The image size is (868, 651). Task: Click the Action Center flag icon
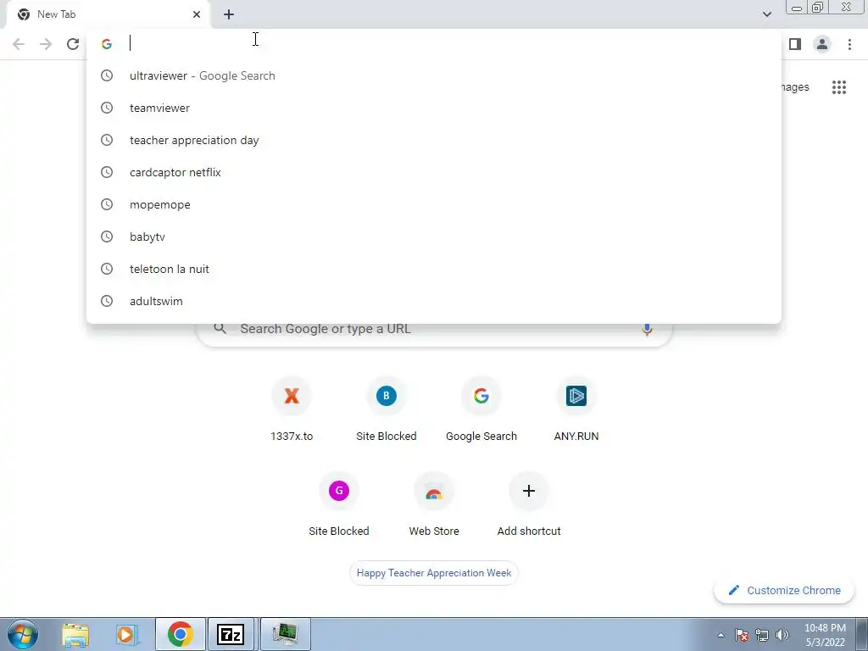click(742, 635)
